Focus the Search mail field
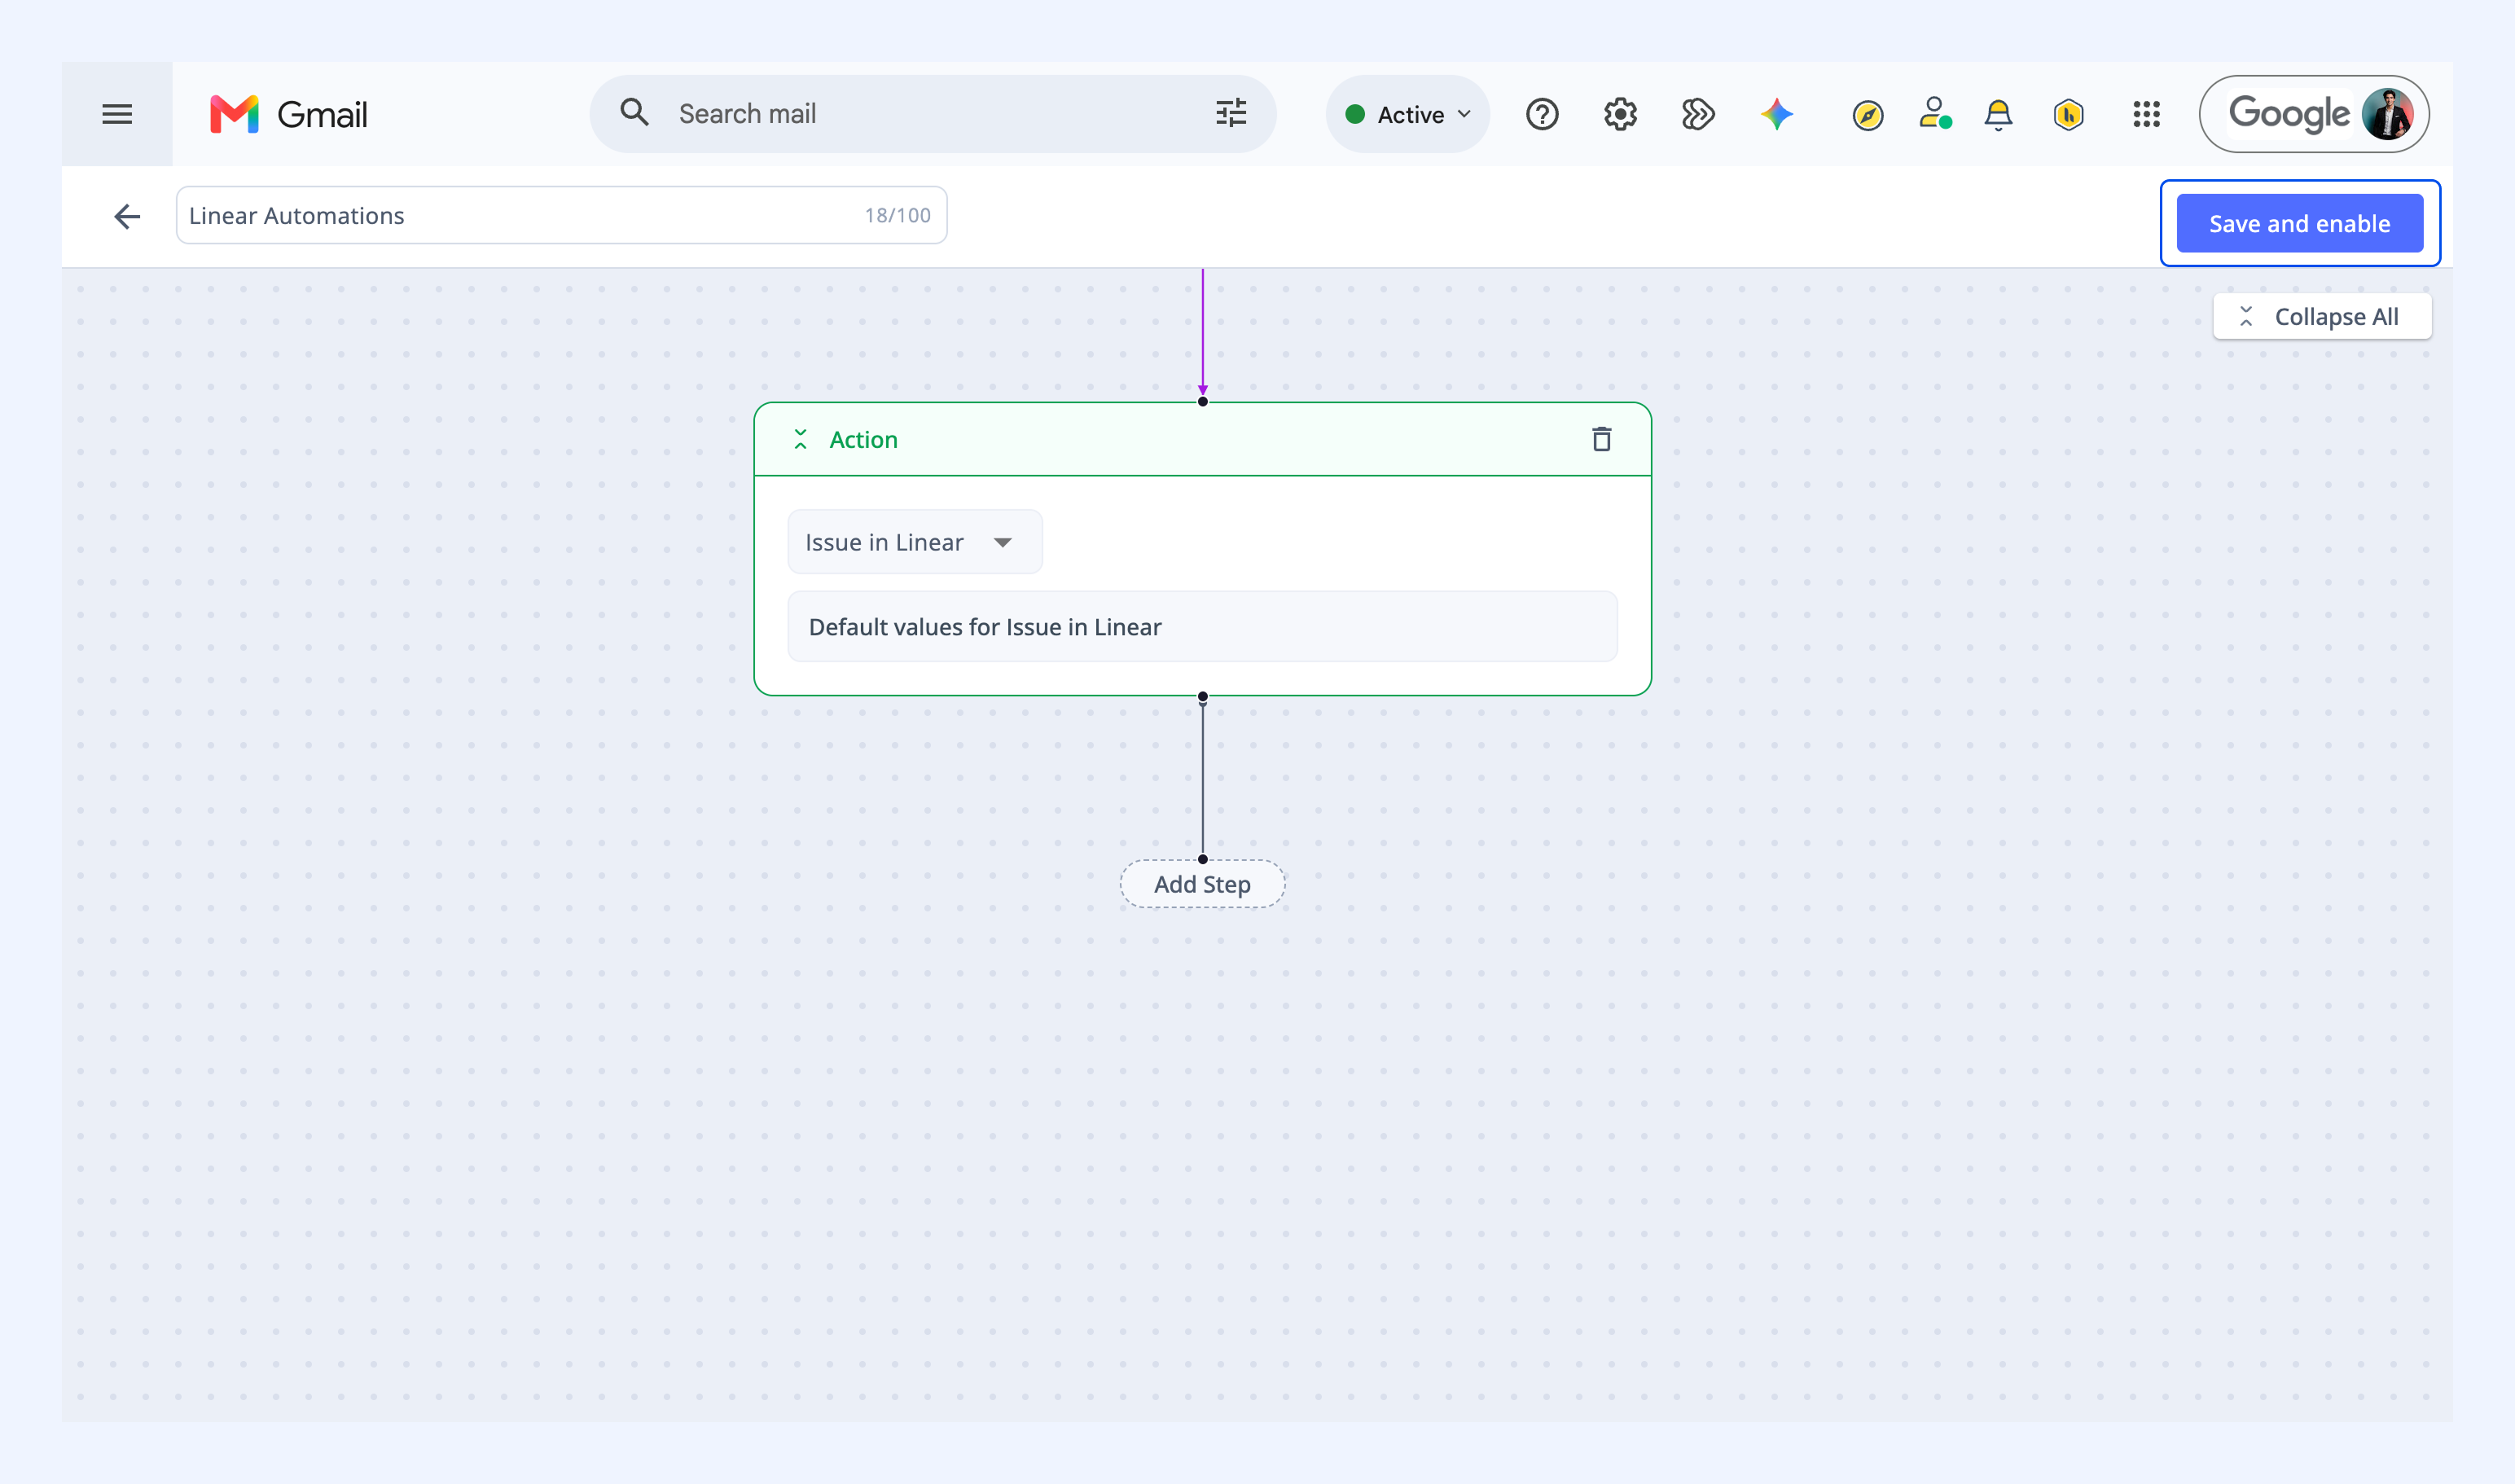The height and width of the screenshot is (1484, 2515). pyautogui.click(x=932, y=114)
